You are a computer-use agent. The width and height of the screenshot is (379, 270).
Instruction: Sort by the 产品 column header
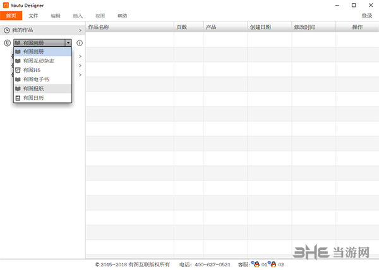coord(226,27)
